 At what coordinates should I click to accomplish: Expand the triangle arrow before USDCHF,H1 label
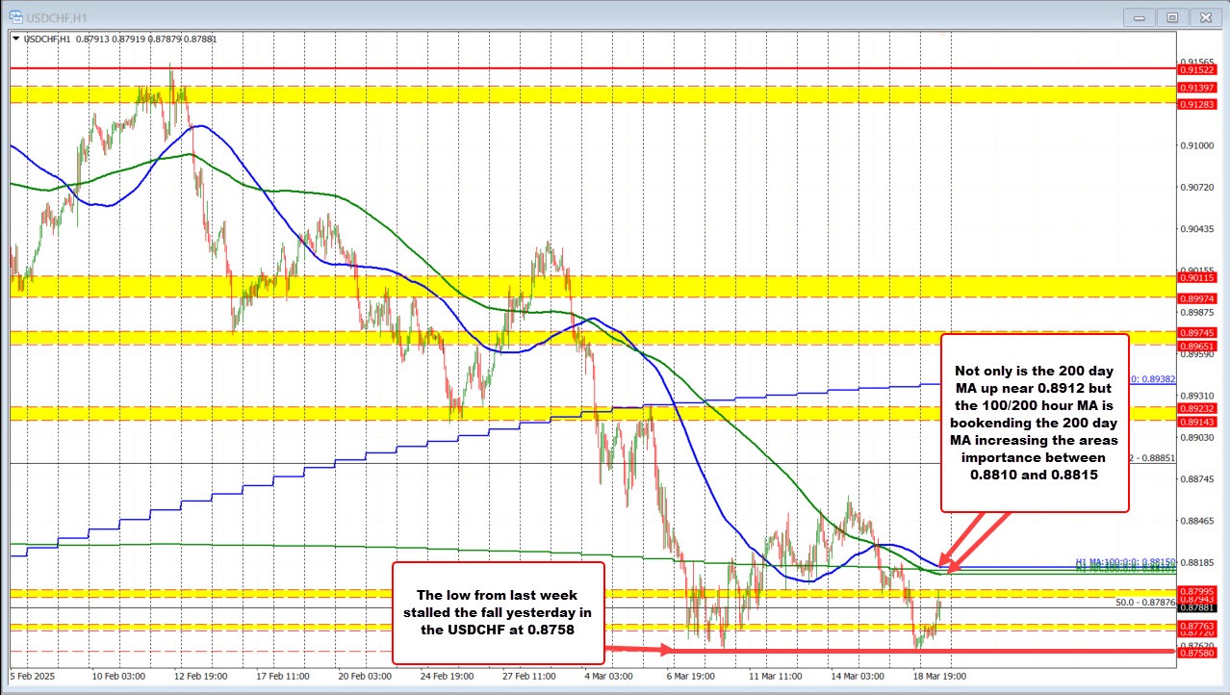pyautogui.click(x=13, y=39)
